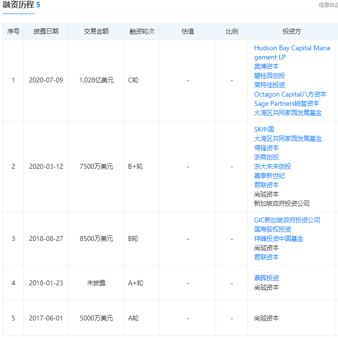Open the 倚锋资本 investor link
Viewport: 338px width, 338px height.
[x=266, y=148]
